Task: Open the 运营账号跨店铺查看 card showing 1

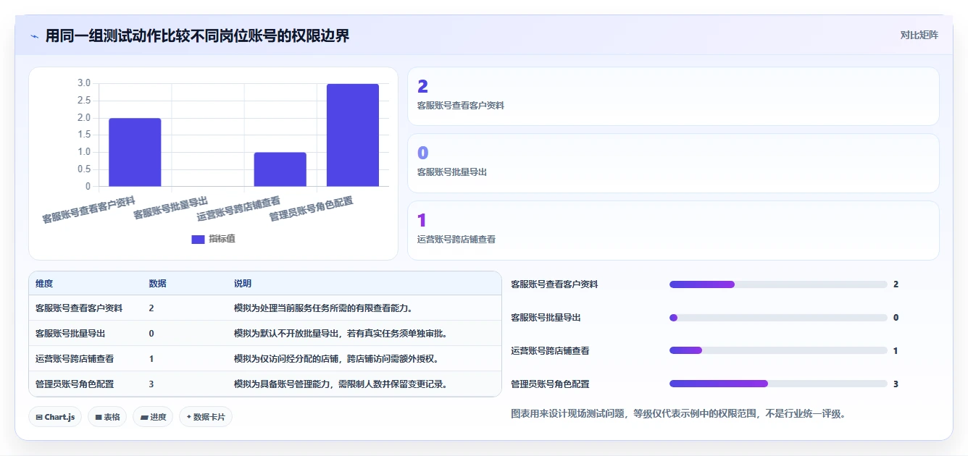Action: 673,230
